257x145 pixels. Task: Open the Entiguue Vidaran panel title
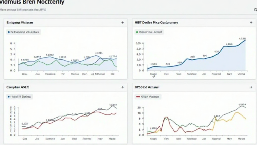(20, 23)
